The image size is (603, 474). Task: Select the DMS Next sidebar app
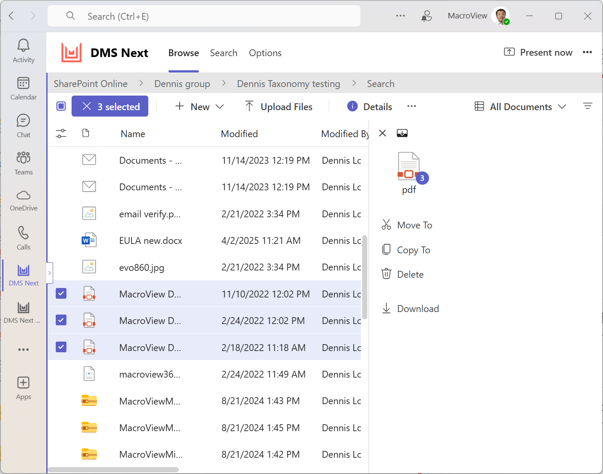tap(24, 275)
